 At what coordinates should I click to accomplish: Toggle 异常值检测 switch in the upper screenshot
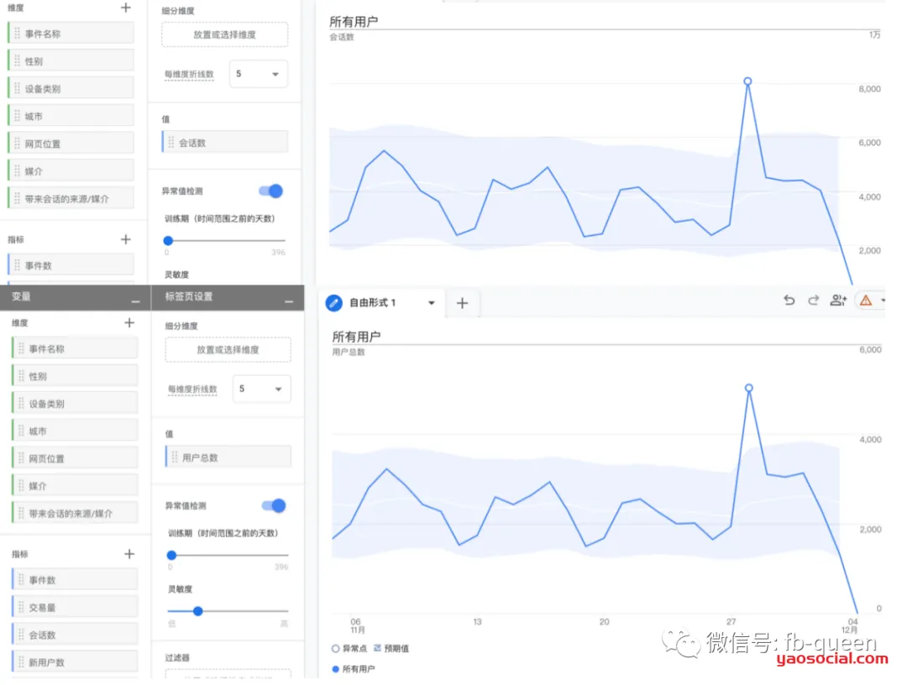pos(270,191)
